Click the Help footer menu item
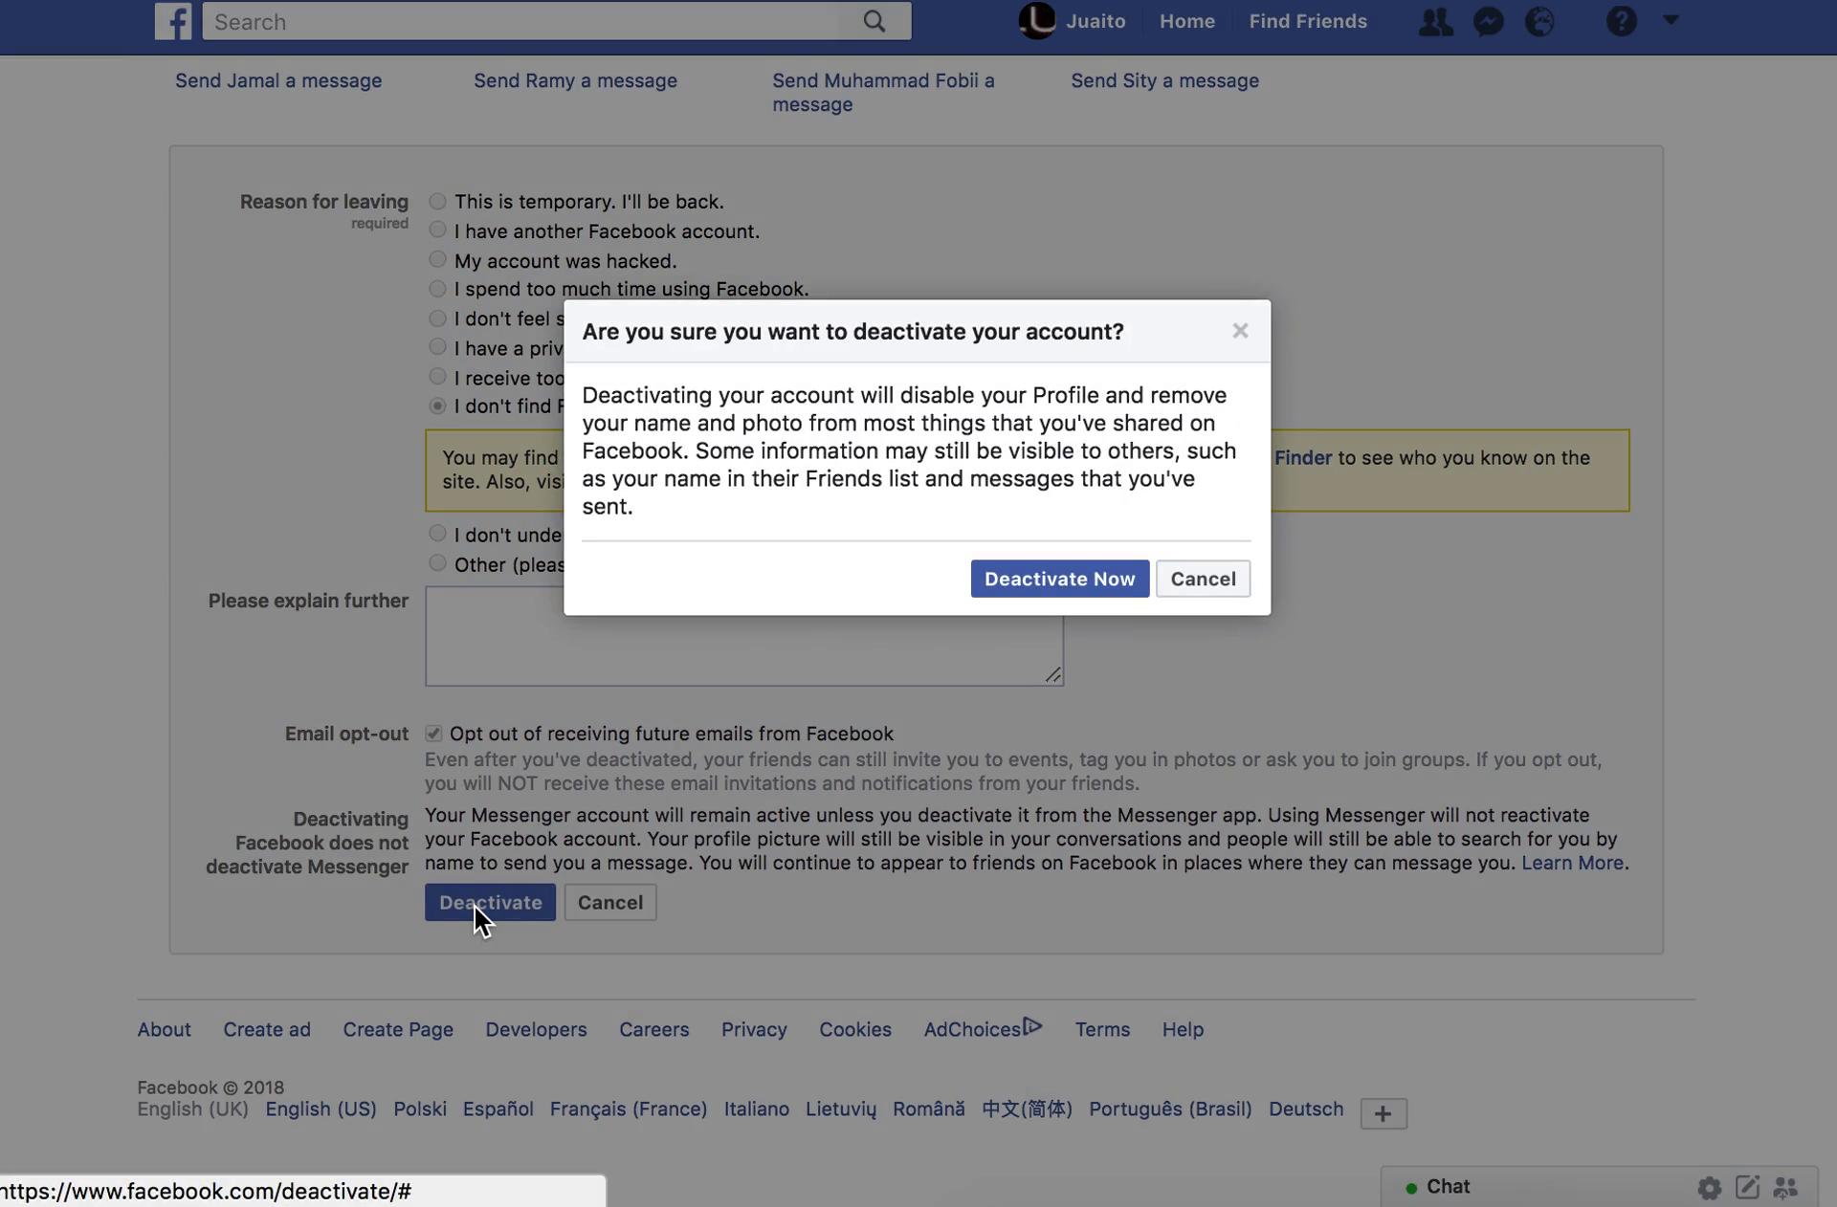The image size is (1837, 1207). (x=1182, y=1028)
